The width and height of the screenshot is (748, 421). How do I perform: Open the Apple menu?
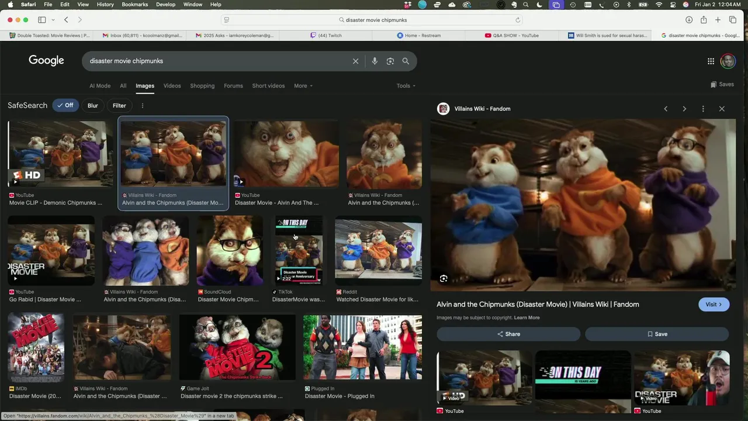[x=9, y=5]
